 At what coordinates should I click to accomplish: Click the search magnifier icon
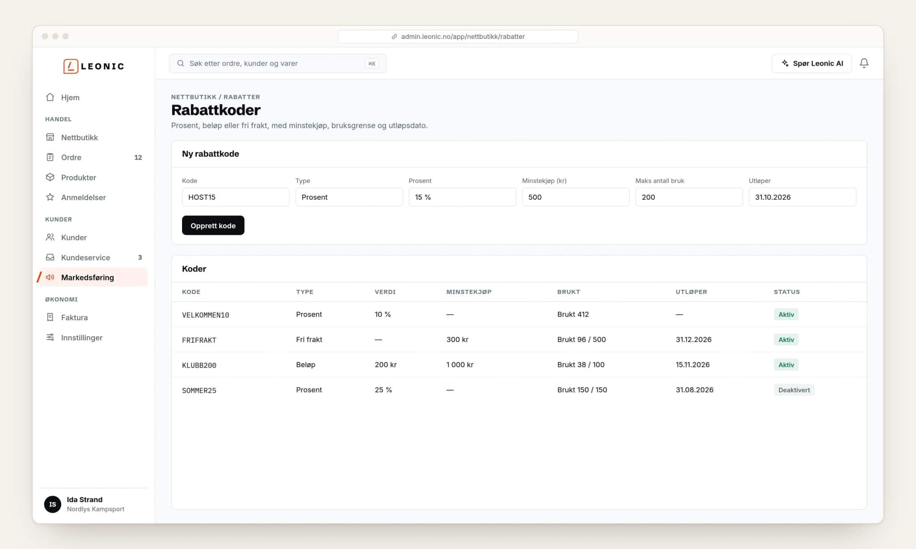click(181, 63)
